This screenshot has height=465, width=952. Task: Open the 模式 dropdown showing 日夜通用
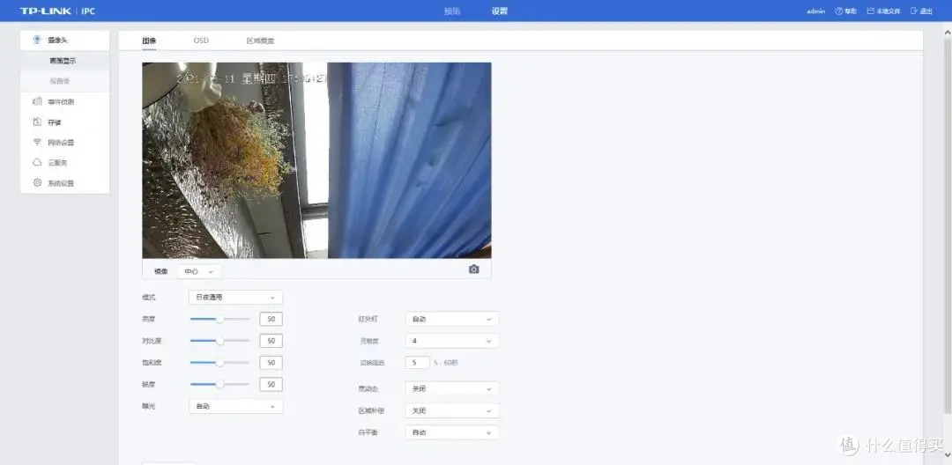tap(235, 298)
